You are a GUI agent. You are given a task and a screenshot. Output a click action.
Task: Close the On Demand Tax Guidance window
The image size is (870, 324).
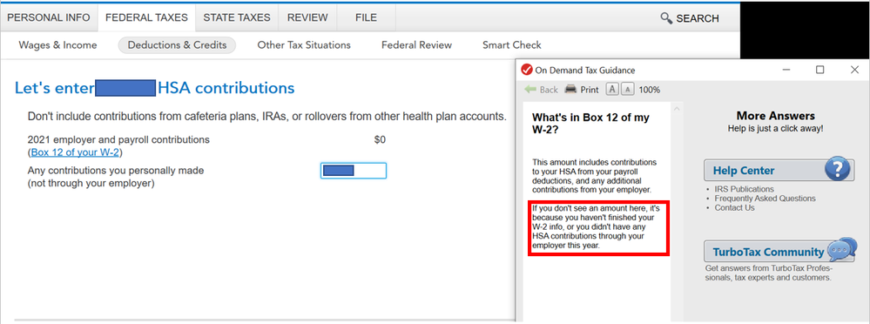[x=854, y=70]
